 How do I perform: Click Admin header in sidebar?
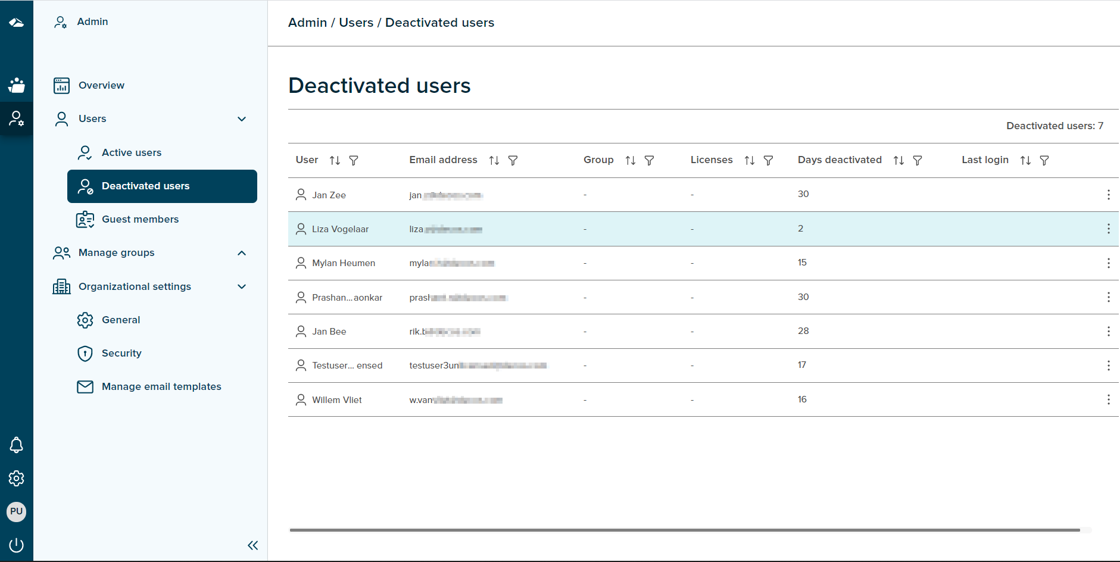(x=92, y=21)
